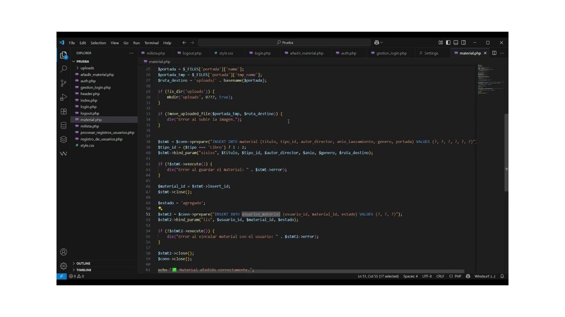Open the Run menu
This screenshot has height=317, width=565.
click(136, 43)
